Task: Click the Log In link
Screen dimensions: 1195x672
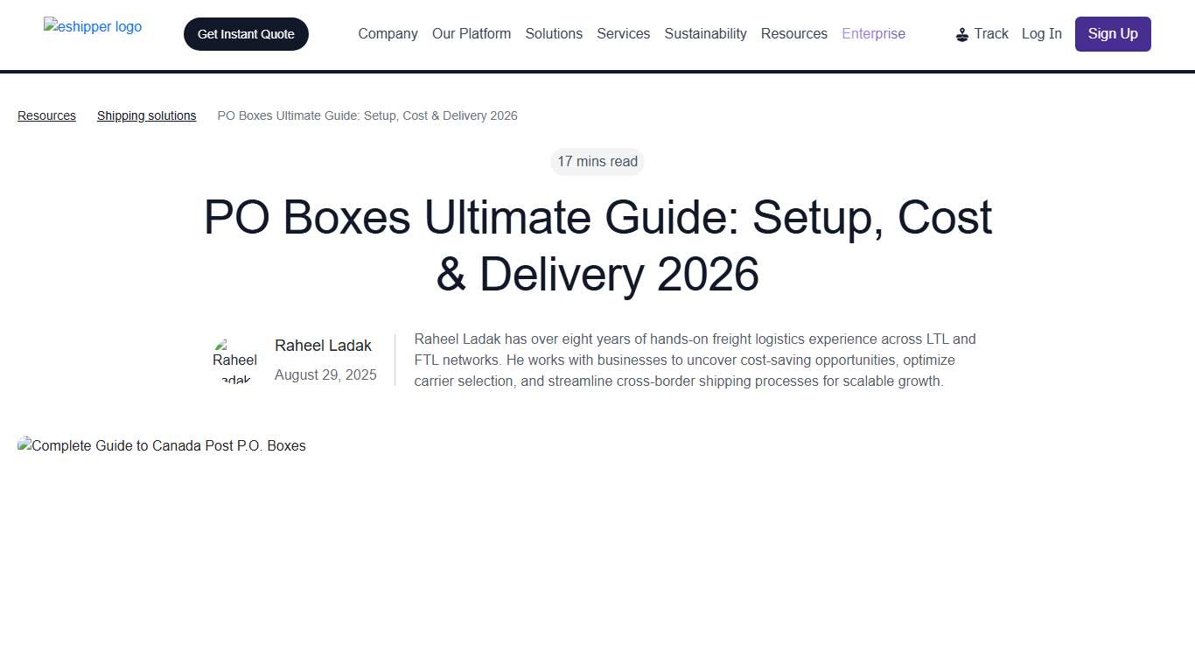Action: pyautogui.click(x=1041, y=33)
